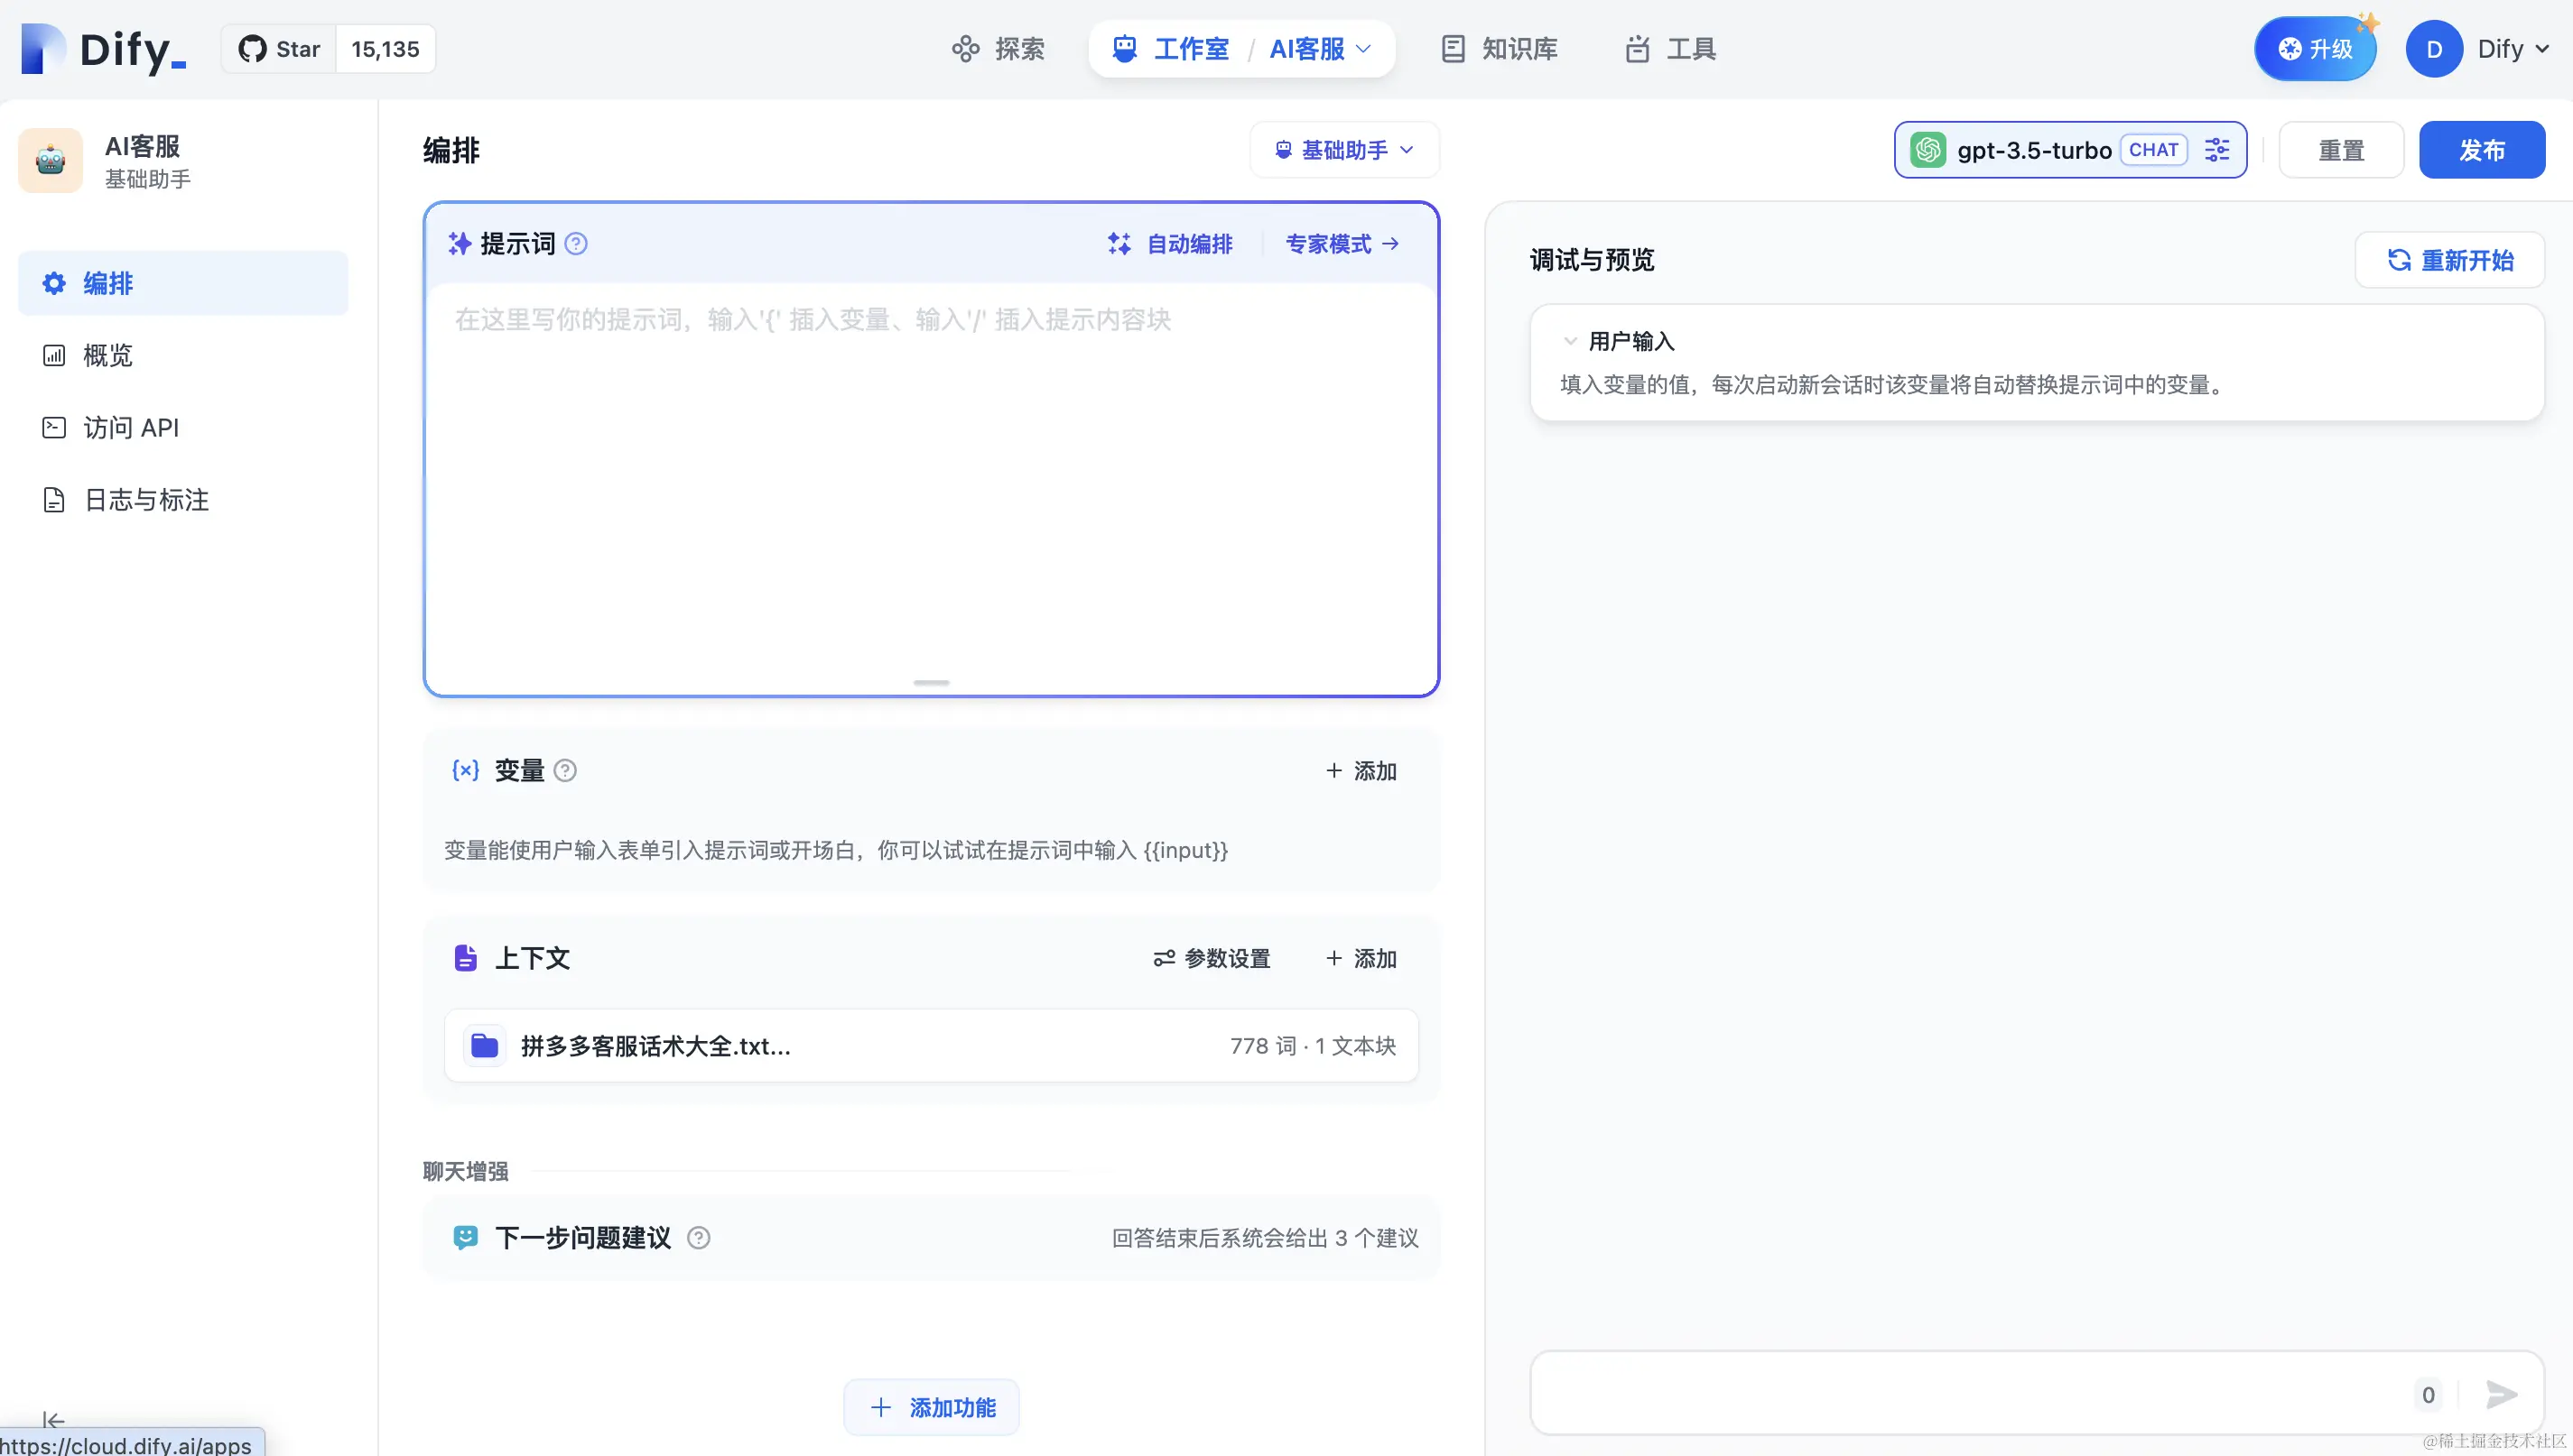Click the next-step suggestion help icon
This screenshot has width=2573, height=1456.
coord(699,1238)
